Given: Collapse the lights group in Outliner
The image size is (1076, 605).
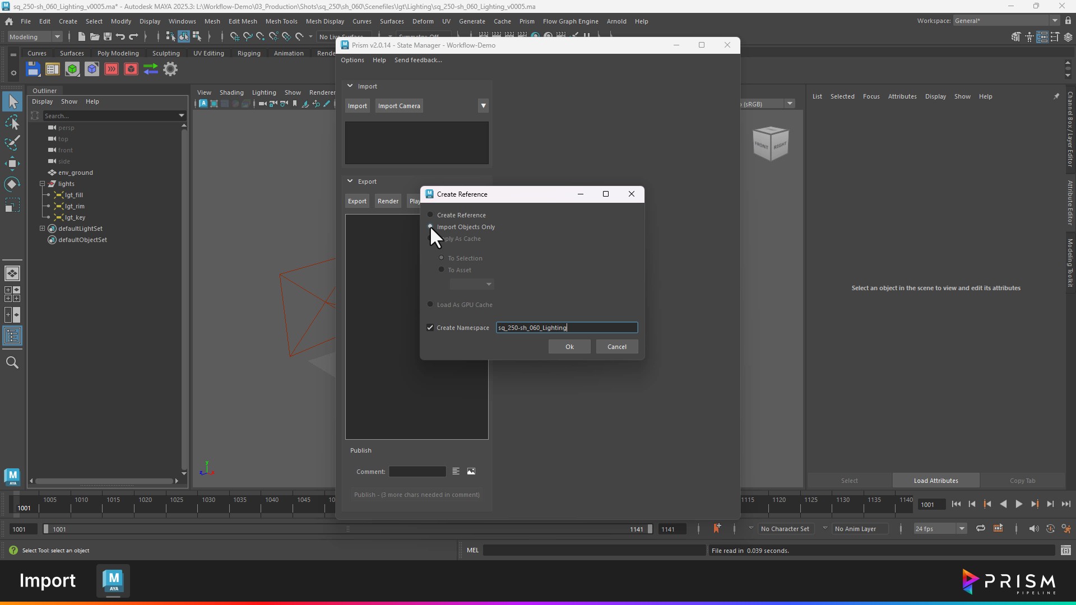Looking at the screenshot, I should coord(42,184).
